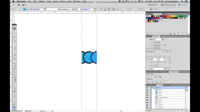Open the Effect menu
The image size is (200, 112).
click(x=62, y=1)
